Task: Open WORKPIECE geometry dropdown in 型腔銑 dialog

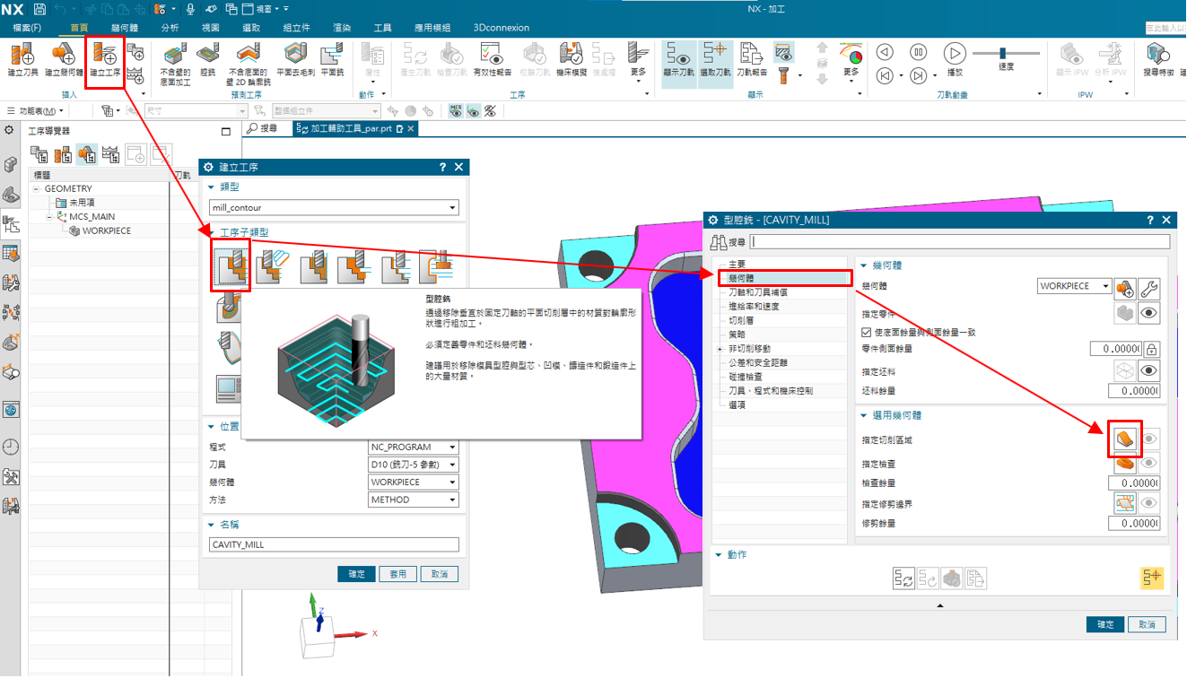Action: (x=1075, y=286)
